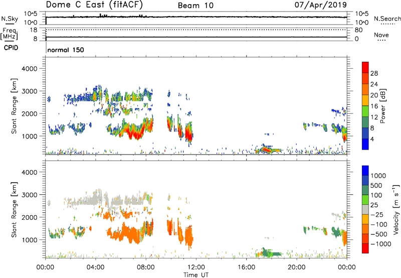The width and height of the screenshot is (401, 278).
Task: Click the '1000' velocity colorbar tick
Action: coord(378,176)
